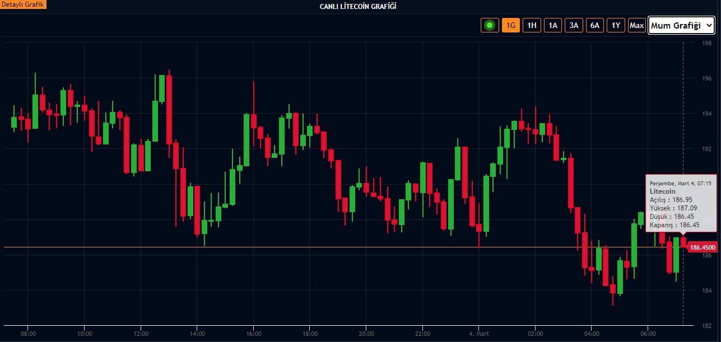Show the 3A time range
The image size is (721, 342).
coord(574,25)
